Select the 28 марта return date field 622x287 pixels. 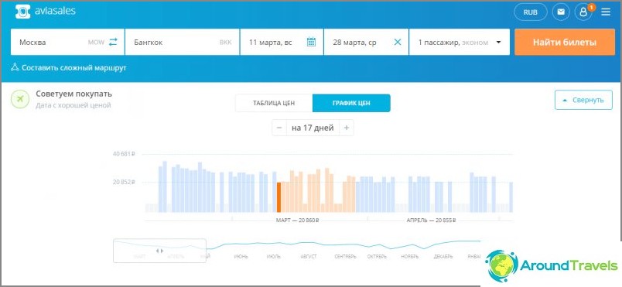(x=366, y=42)
